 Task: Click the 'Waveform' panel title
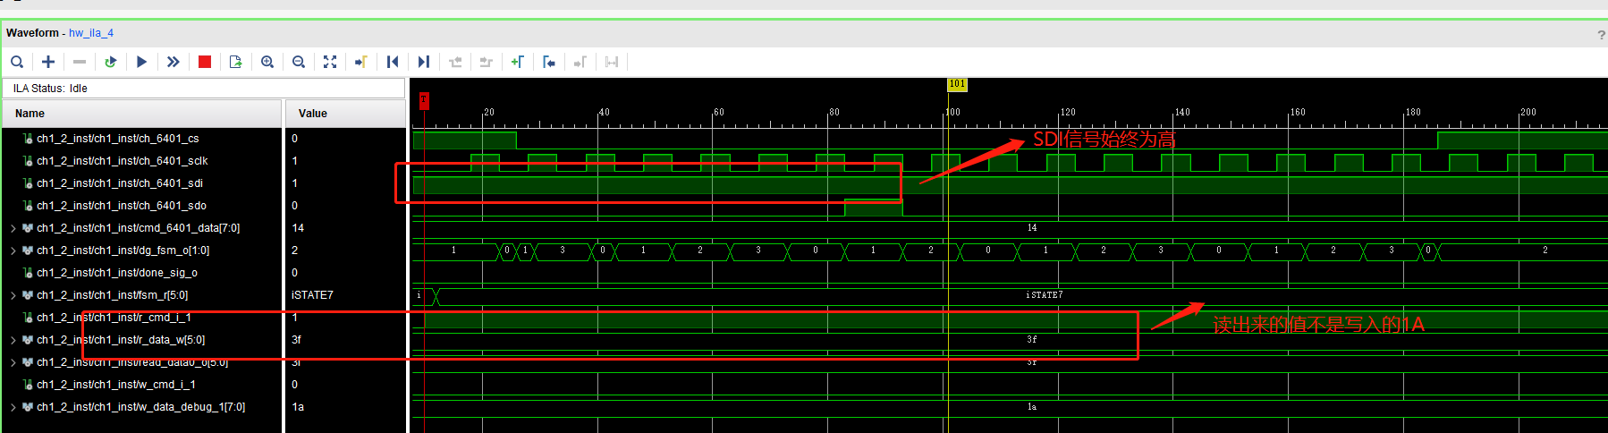(32, 33)
